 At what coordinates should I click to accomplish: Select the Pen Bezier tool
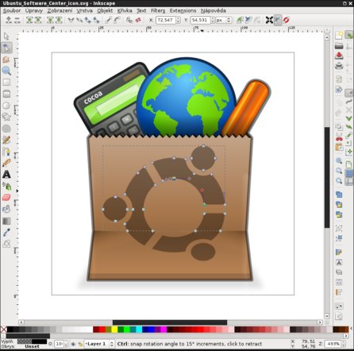point(6,152)
